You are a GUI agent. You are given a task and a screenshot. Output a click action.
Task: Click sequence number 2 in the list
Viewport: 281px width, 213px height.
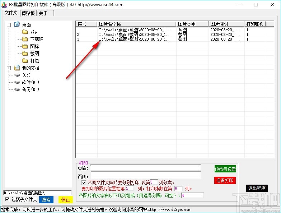[78, 34]
